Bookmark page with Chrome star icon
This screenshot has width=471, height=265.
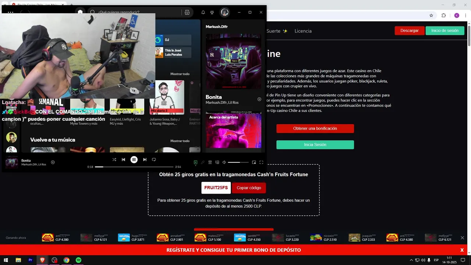(431, 15)
